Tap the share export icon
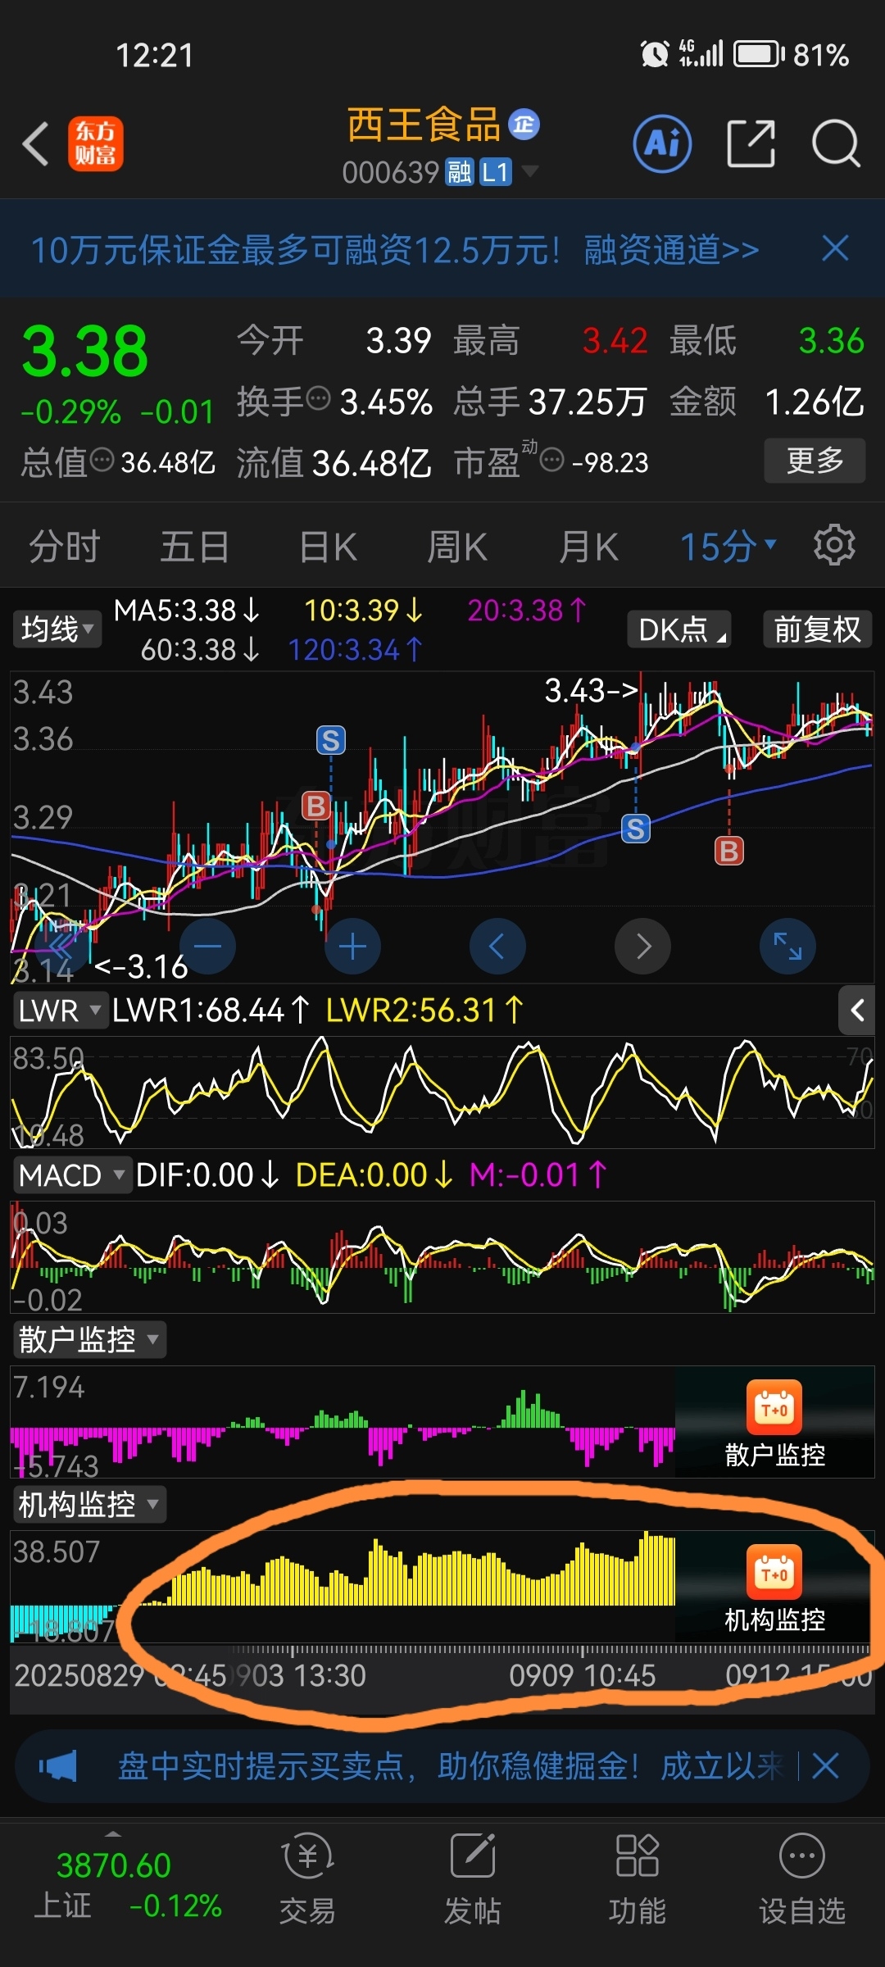 point(751,143)
